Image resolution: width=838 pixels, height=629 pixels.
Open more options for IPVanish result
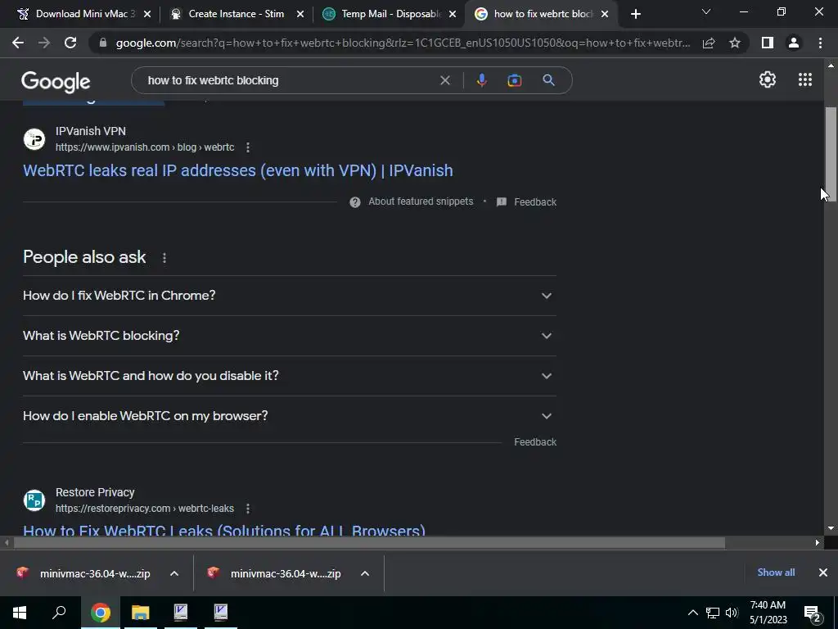point(247,147)
